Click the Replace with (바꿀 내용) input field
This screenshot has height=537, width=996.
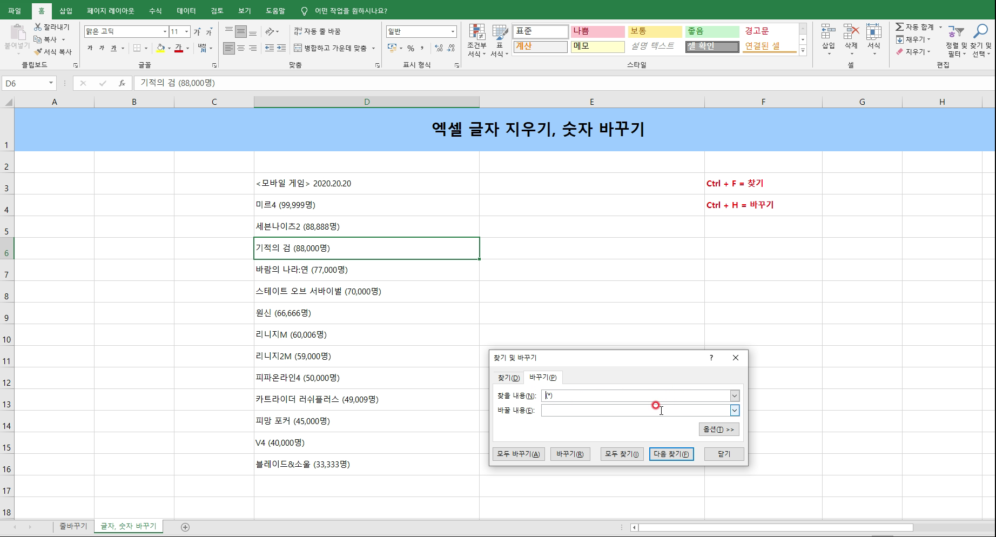tap(636, 411)
